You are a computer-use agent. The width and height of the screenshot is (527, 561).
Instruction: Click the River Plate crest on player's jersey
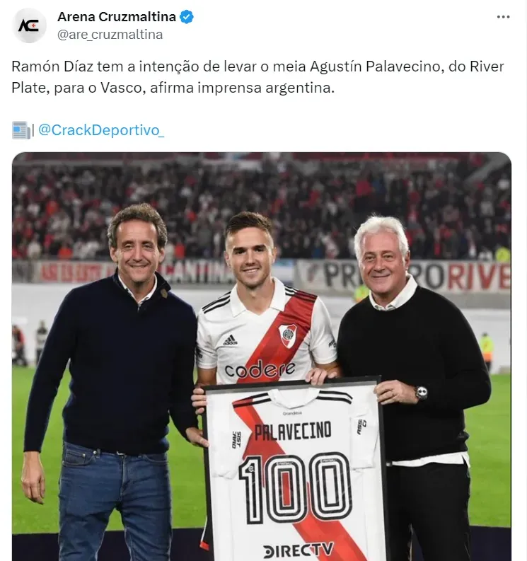(288, 335)
